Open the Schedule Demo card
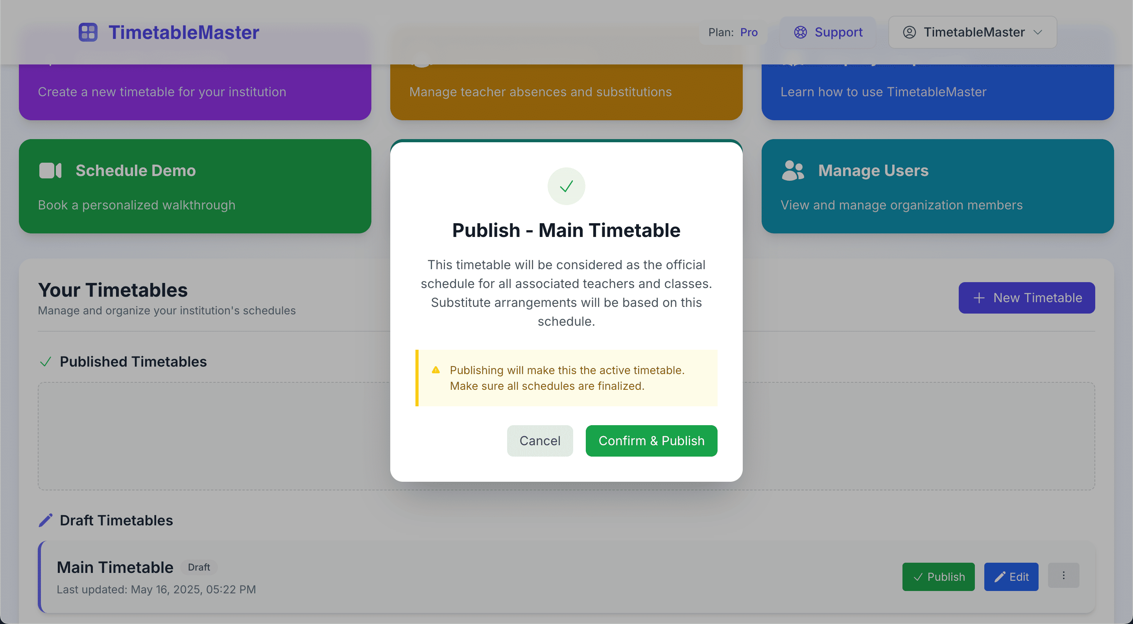Viewport: 1133px width, 624px height. pos(195,186)
